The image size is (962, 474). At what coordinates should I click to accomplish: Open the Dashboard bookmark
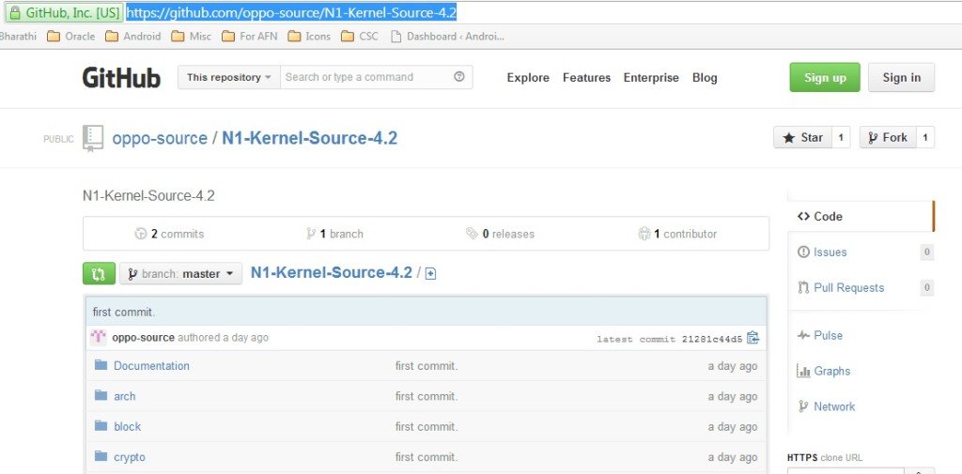pos(447,37)
